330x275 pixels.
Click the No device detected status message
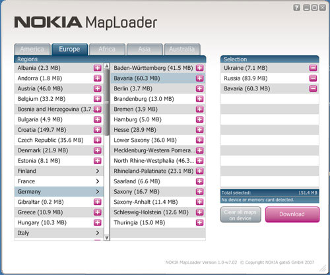[x=257, y=200]
